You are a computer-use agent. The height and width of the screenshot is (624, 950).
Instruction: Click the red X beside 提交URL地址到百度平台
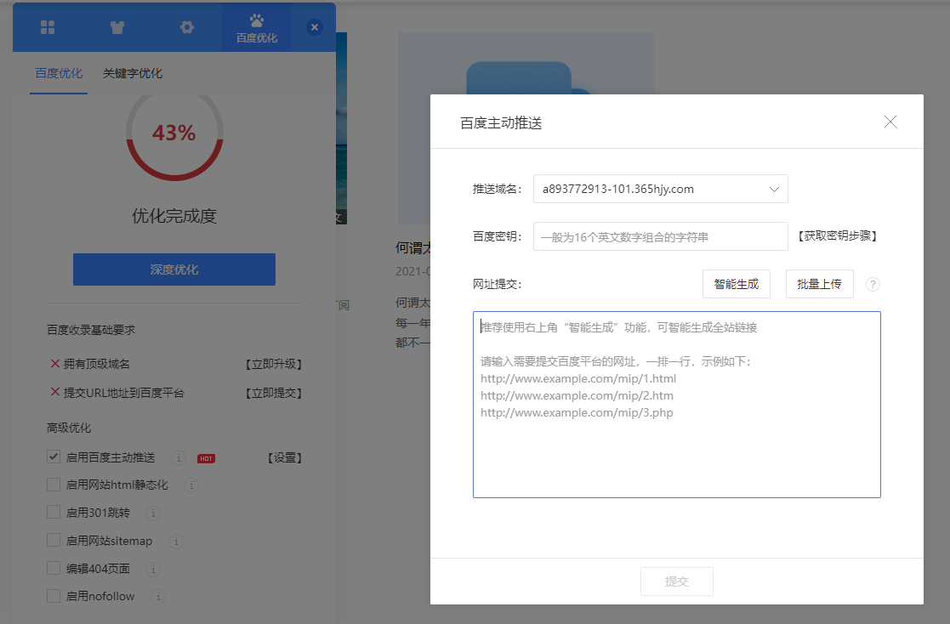[55, 392]
